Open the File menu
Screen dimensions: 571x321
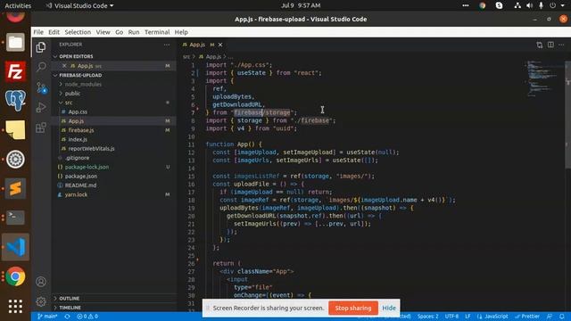[x=38, y=32]
